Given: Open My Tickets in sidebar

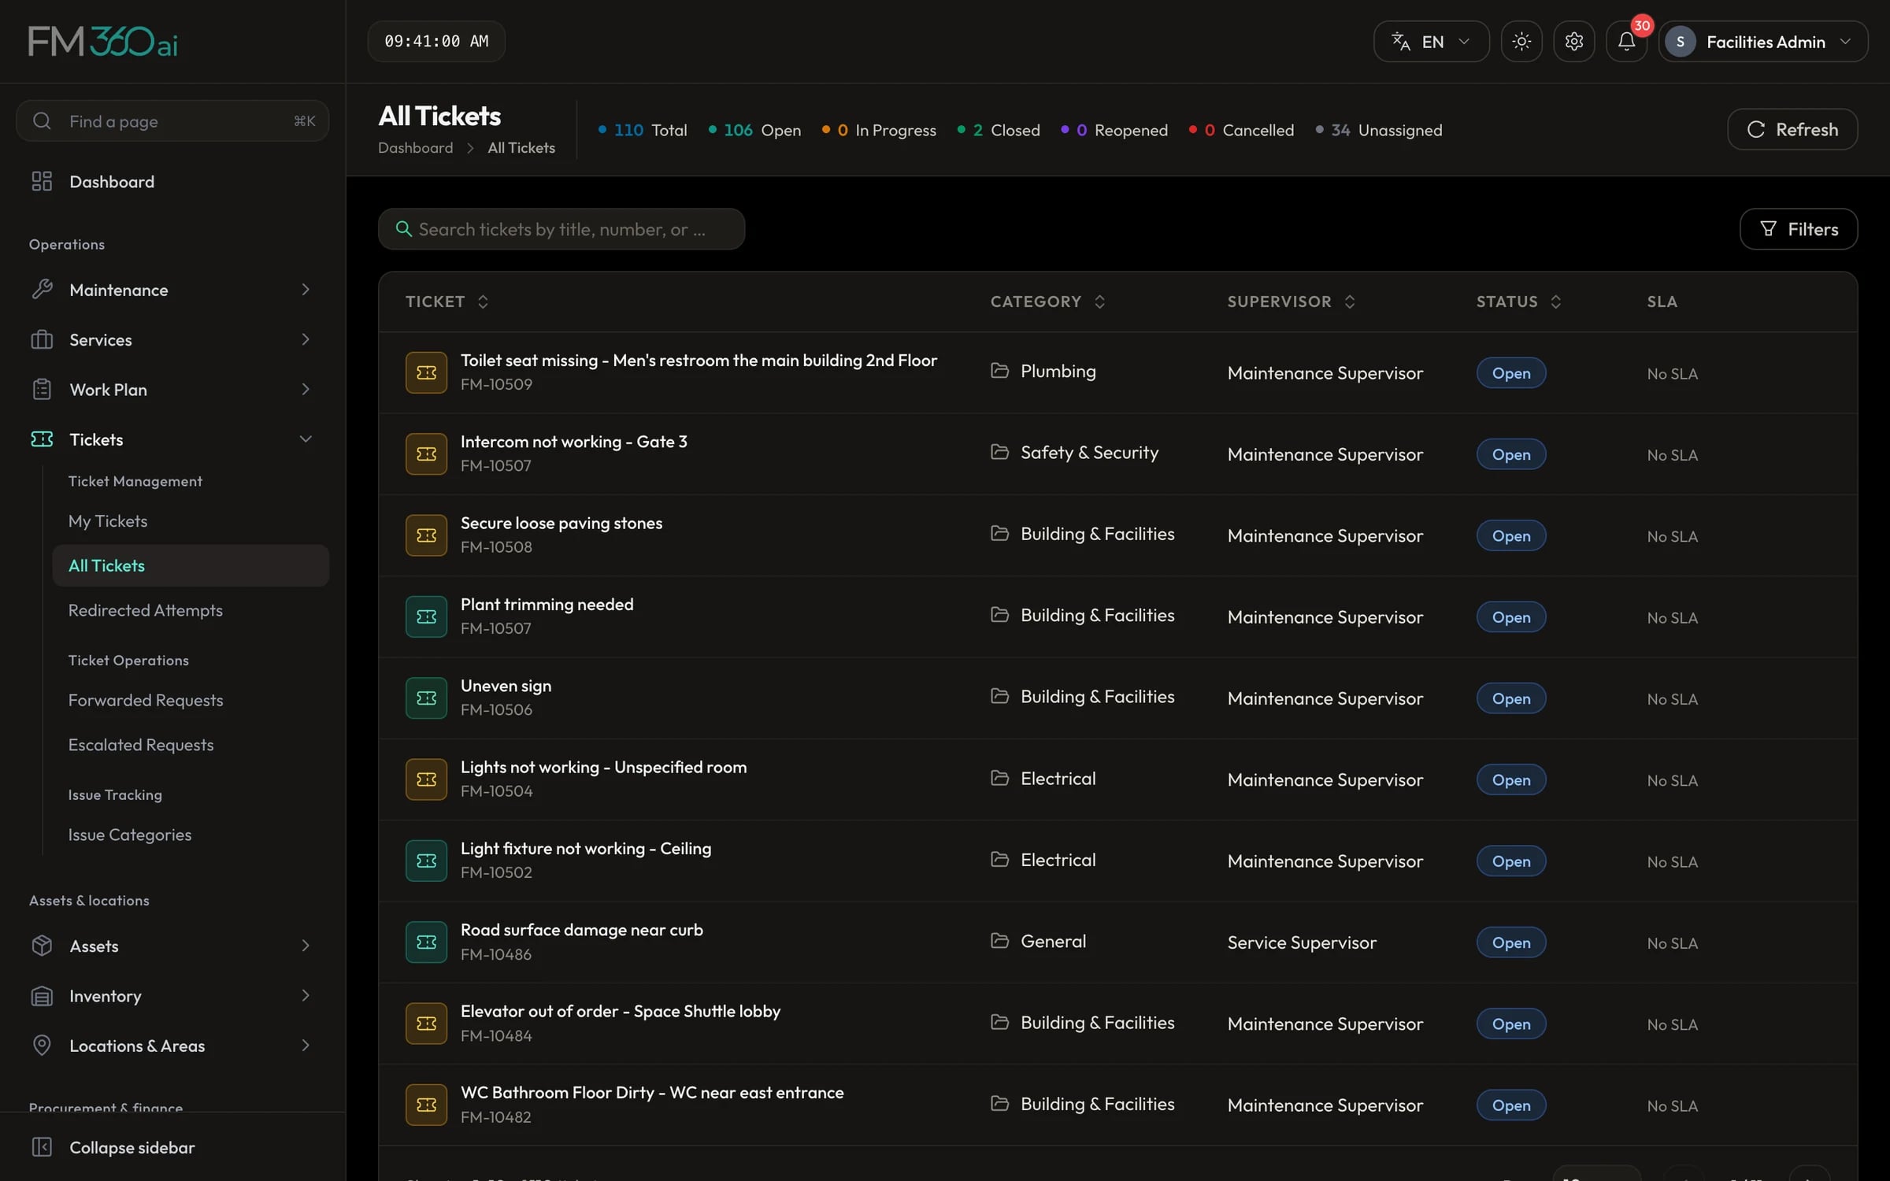Looking at the screenshot, I should pyautogui.click(x=191, y=521).
